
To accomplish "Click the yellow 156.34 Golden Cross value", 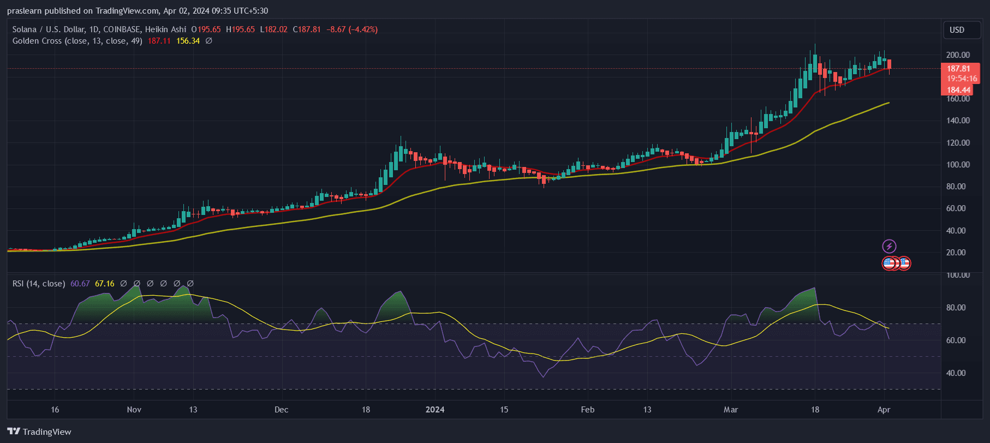I will coord(188,41).
